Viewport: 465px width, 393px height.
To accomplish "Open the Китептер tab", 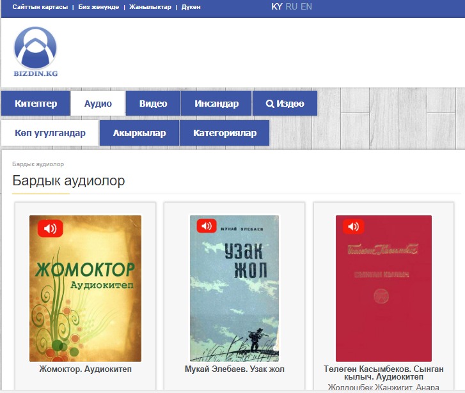I will pos(36,104).
